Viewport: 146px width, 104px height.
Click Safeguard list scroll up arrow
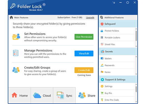(136, 29)
